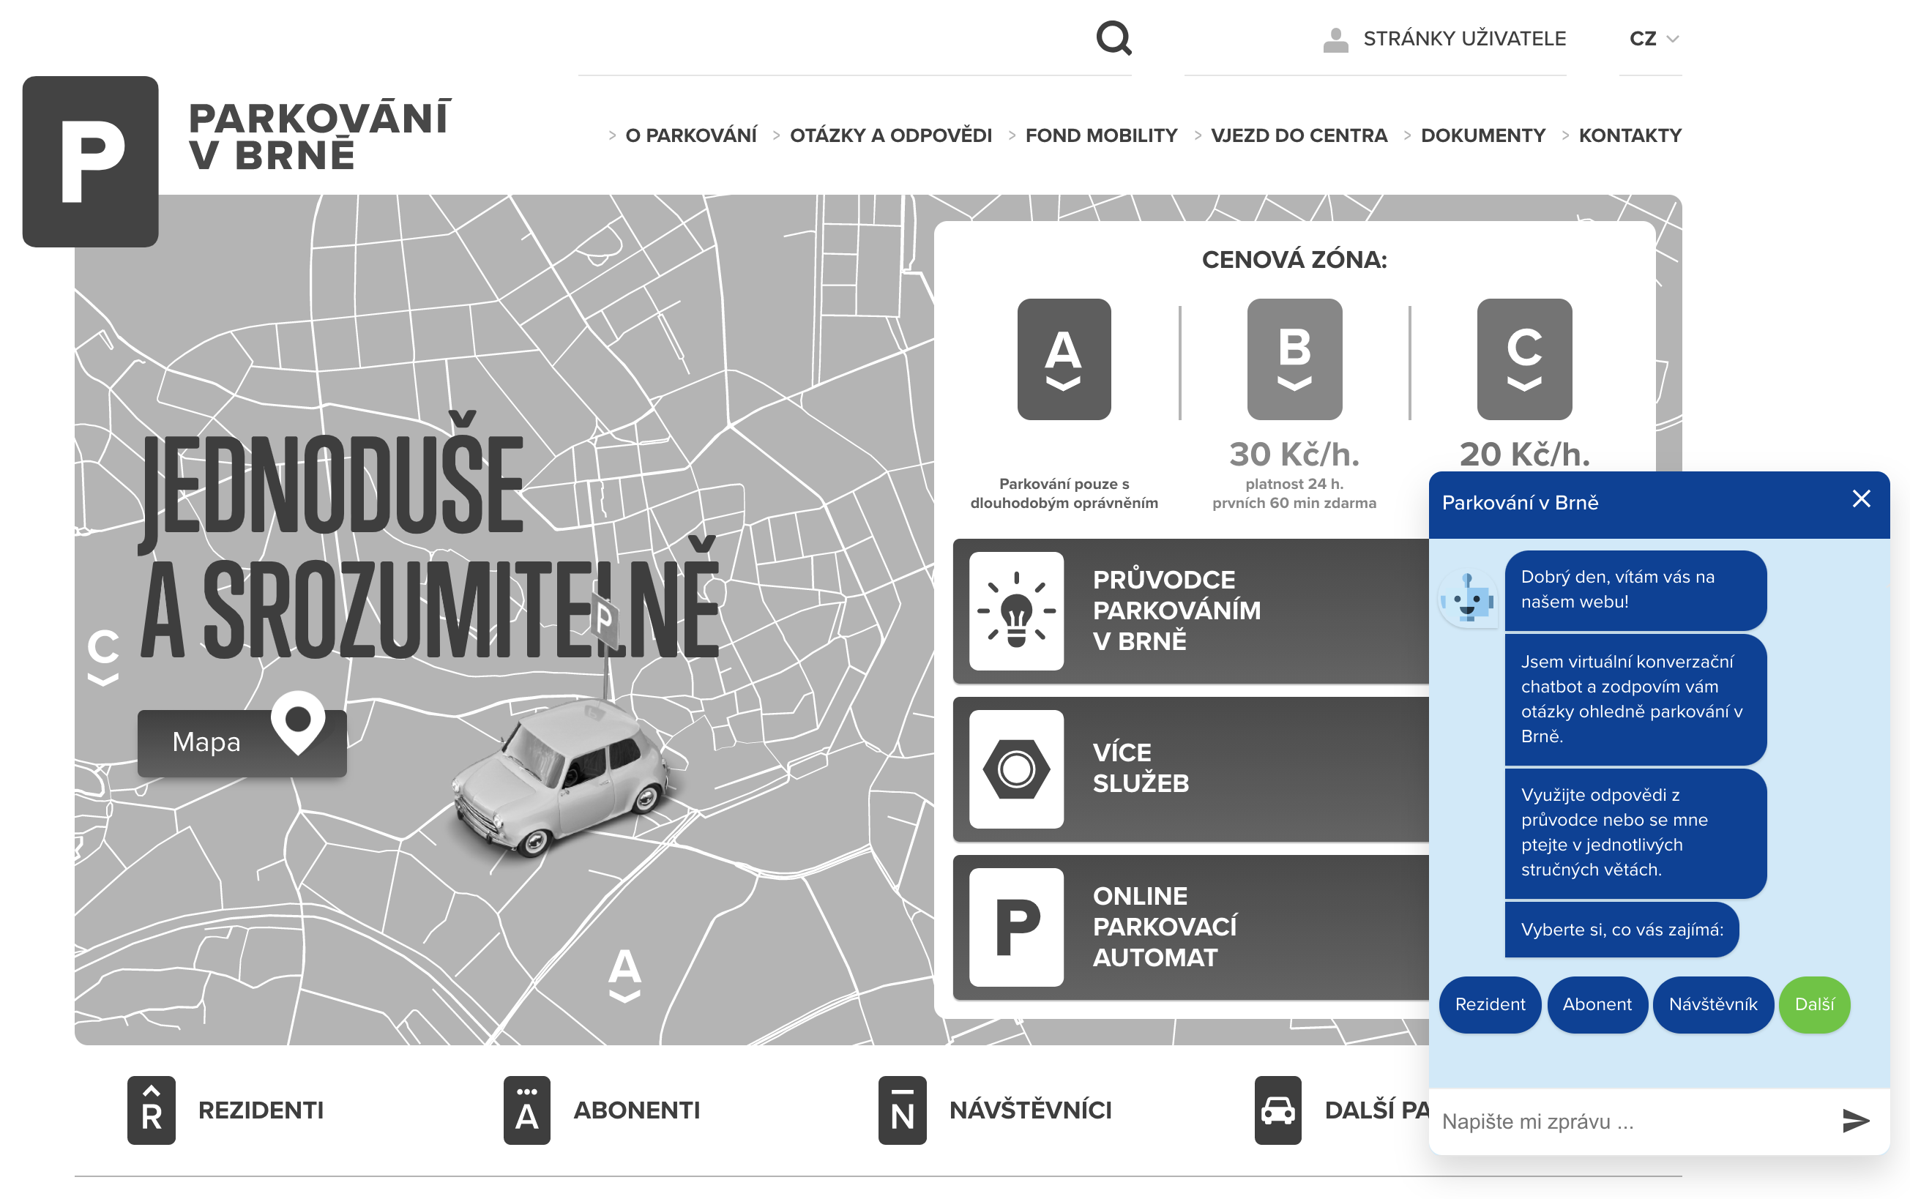Screen dimensions: 1910x1199
Task: Choose the green Další chat option
Action: 1814,1005
